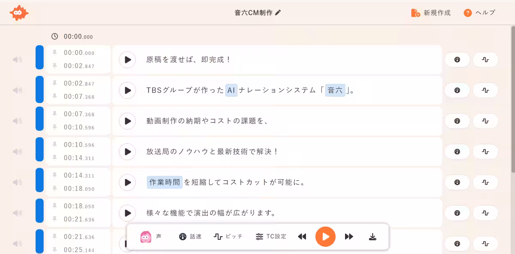Mute the TBSグループ line's audio

point(17,90)
